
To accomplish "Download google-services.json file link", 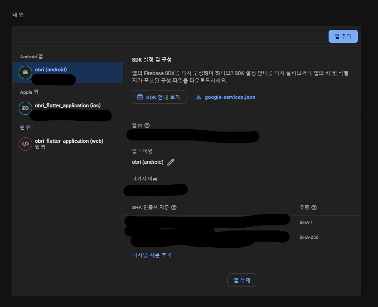I will pos(230,97).
